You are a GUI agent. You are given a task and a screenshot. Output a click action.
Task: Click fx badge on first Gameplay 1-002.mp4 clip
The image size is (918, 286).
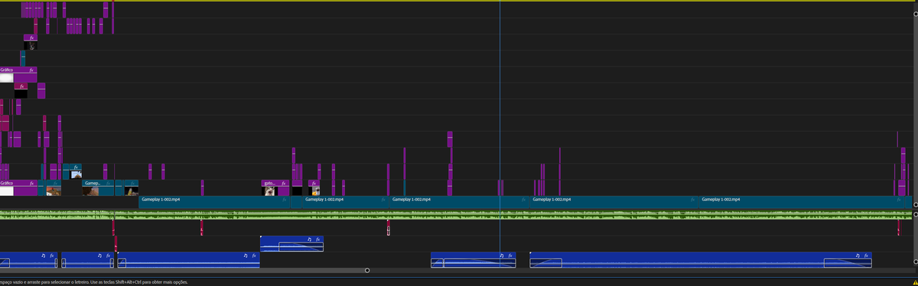point(285,199)
